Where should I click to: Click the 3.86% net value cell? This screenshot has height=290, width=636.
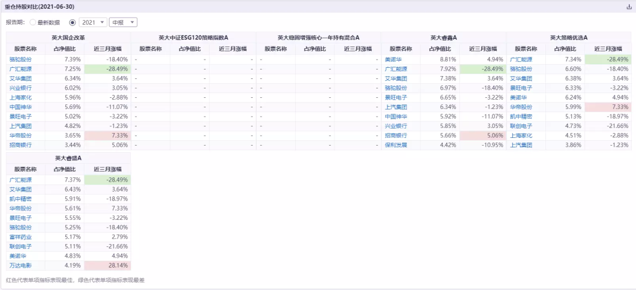[x=565, y=145]
